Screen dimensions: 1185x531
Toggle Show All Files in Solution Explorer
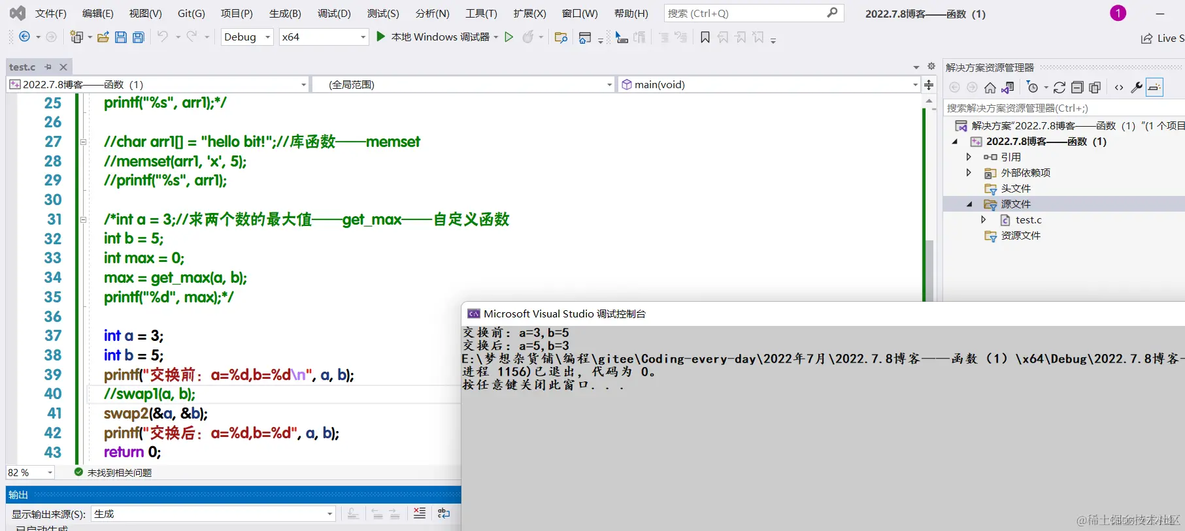(1095, 88)
